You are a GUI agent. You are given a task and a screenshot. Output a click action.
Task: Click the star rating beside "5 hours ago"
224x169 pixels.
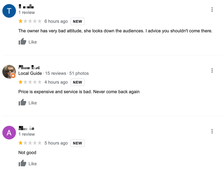30,143
